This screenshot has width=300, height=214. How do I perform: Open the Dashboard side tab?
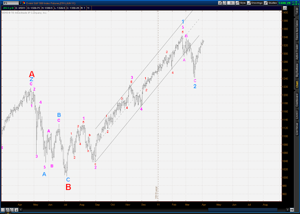(297, 100)
